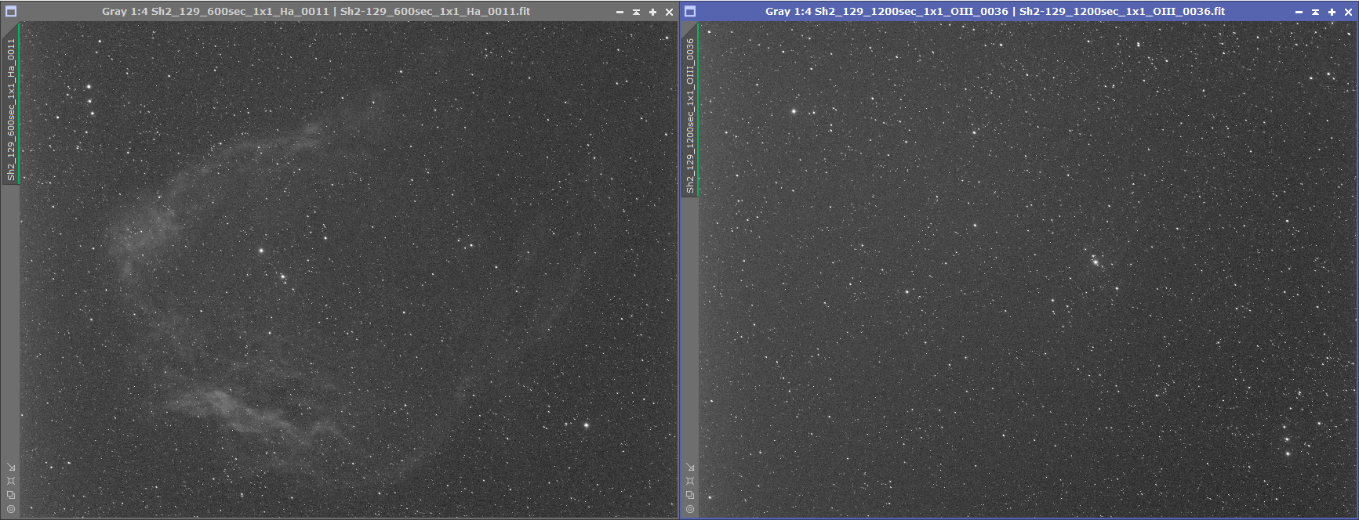Viewport: 1359px width, 520px height.
Task: Click the fit-view square icon in OIII_0036 window
Action: coord(690,481)
